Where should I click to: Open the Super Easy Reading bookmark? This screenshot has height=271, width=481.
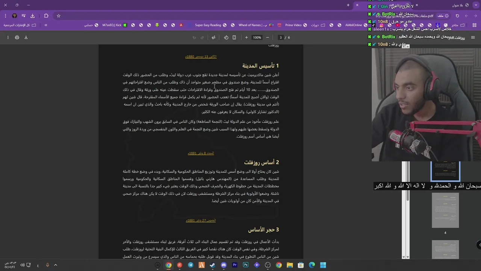click(211, 25)
